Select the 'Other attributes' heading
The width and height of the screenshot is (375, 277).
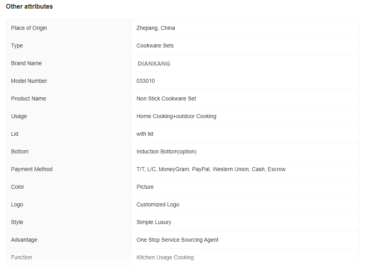pos(29,6)
